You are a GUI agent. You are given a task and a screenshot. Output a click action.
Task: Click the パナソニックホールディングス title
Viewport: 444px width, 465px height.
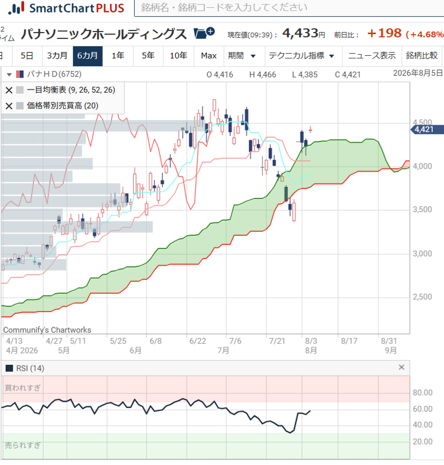click(104, 34)
